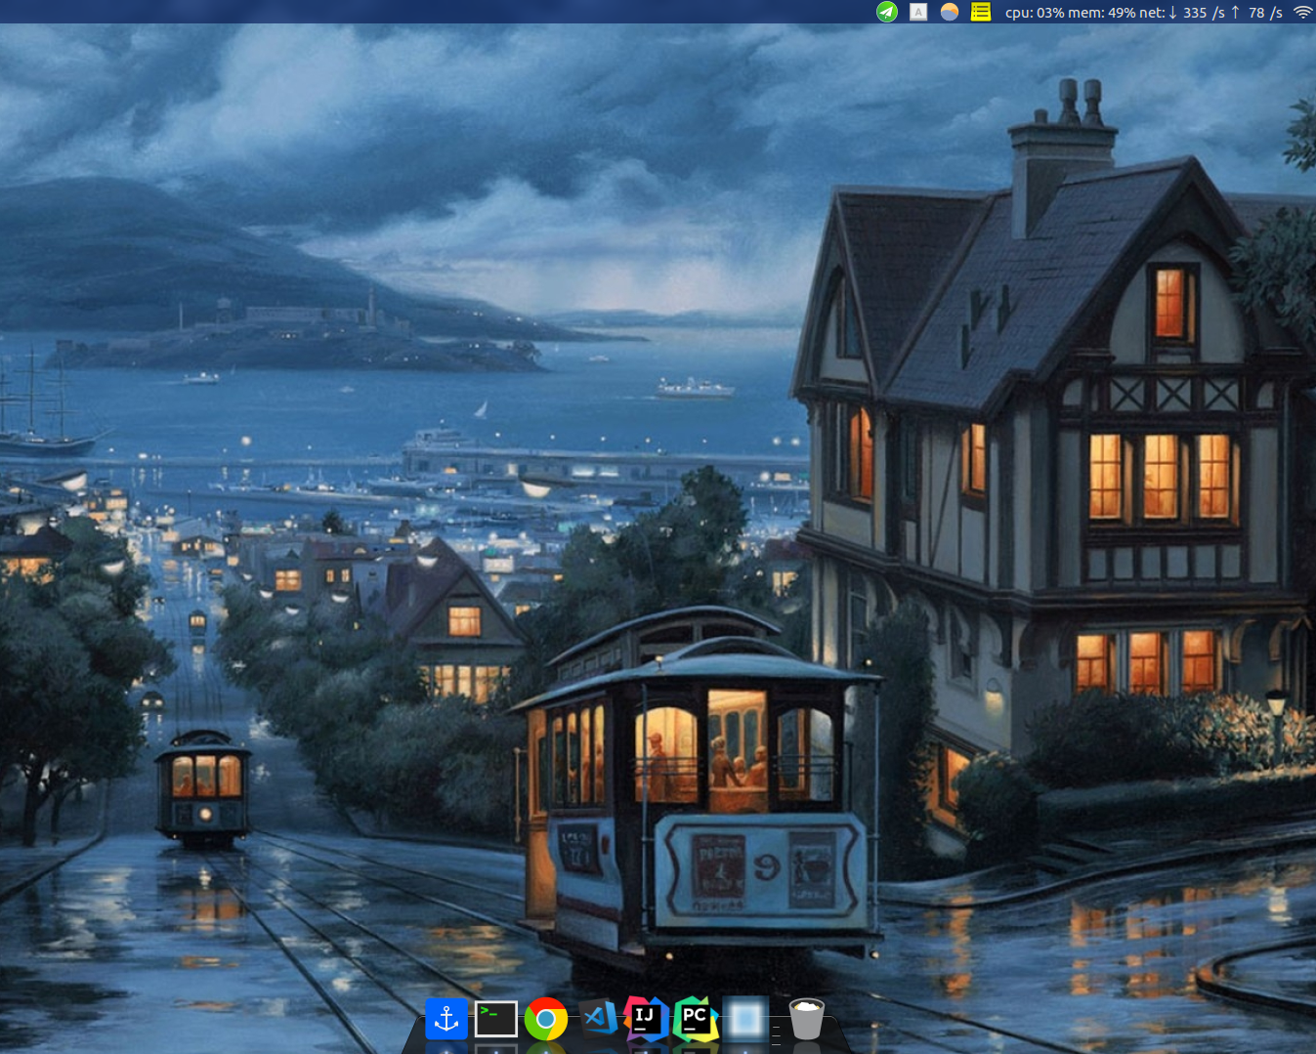Open the yellow sticky notes indicator

pos(981,12)
